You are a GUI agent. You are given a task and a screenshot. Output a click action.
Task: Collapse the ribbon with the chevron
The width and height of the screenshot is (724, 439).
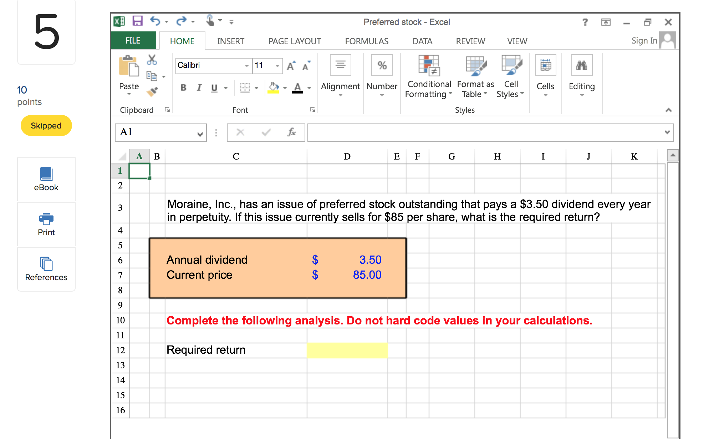[668, 110]
